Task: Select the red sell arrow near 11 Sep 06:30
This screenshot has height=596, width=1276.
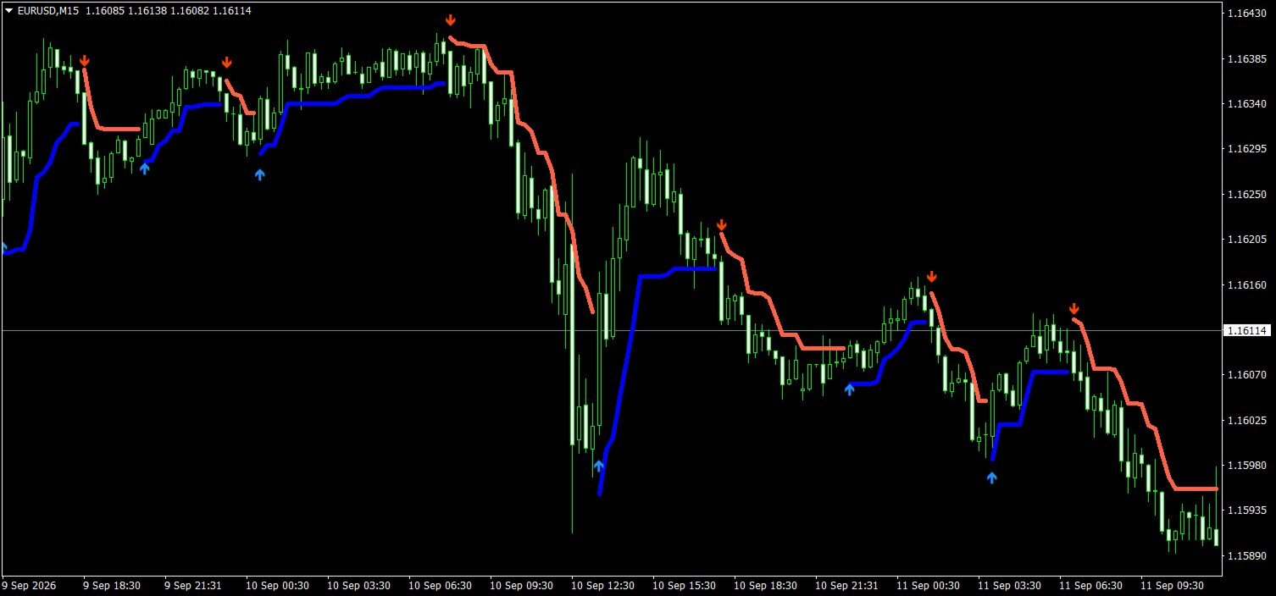Action: pyautogui.click(x=1074, y=308)
